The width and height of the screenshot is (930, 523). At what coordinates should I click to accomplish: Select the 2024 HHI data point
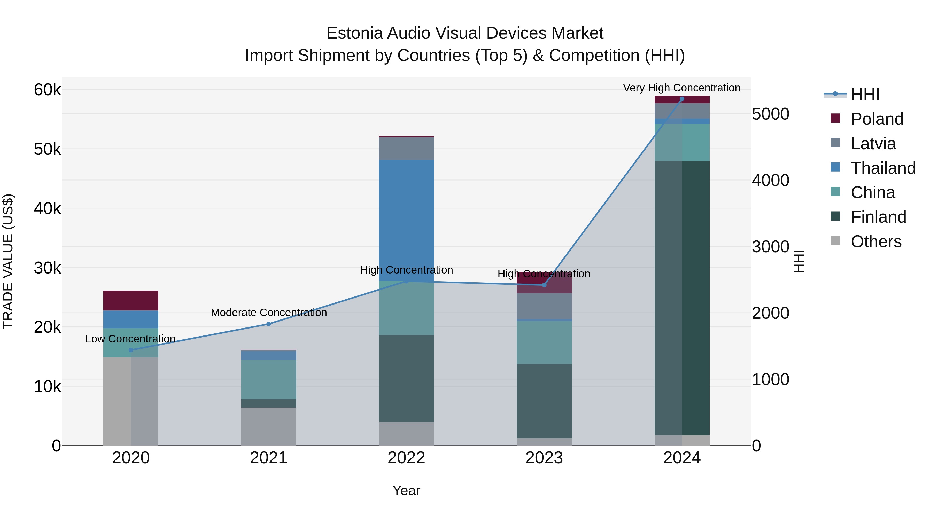click(682, 99)
